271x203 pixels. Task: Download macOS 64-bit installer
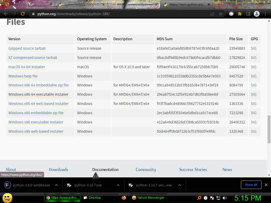click(27, 67)
